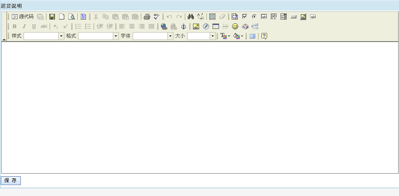This screenshot has height=196, width=399.
Task: Center align text
Action: 132,26
